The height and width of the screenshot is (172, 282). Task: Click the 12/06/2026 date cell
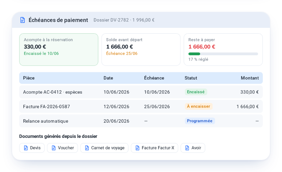tap(116, 107)
